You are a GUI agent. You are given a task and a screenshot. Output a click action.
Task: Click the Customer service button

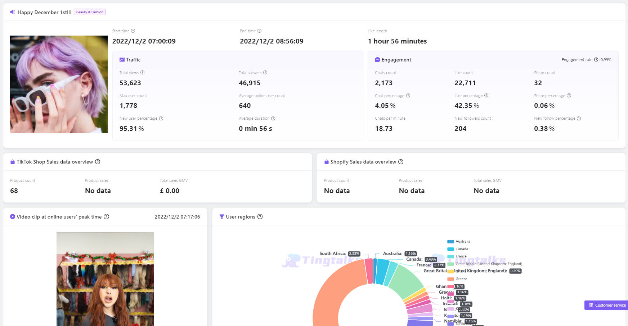click(605, 305)
